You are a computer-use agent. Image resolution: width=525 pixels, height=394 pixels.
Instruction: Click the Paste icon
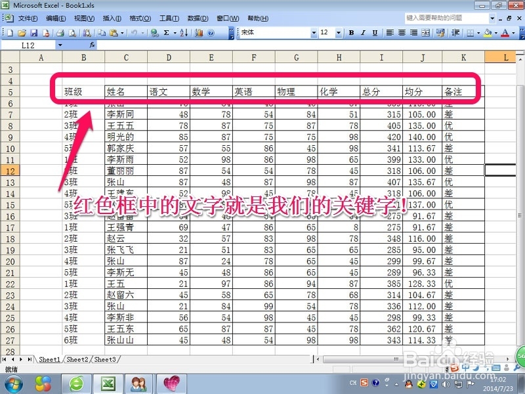click(113, 32)
